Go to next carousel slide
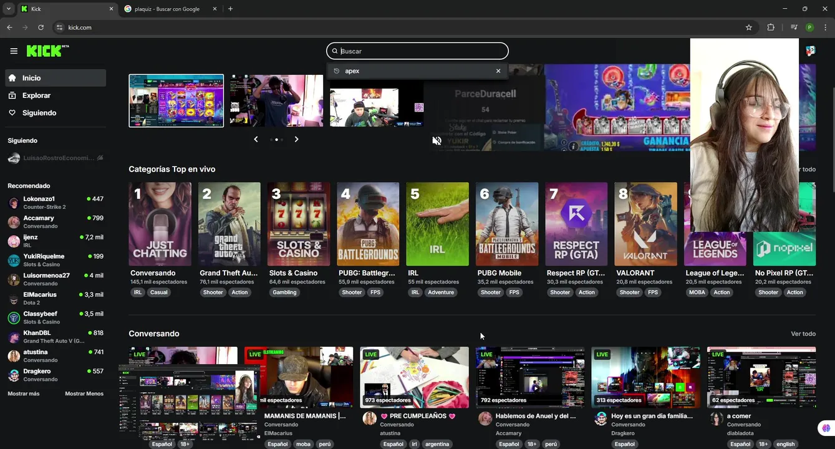The width and height of the screenshot is (835, 449). tap(296, 139)
